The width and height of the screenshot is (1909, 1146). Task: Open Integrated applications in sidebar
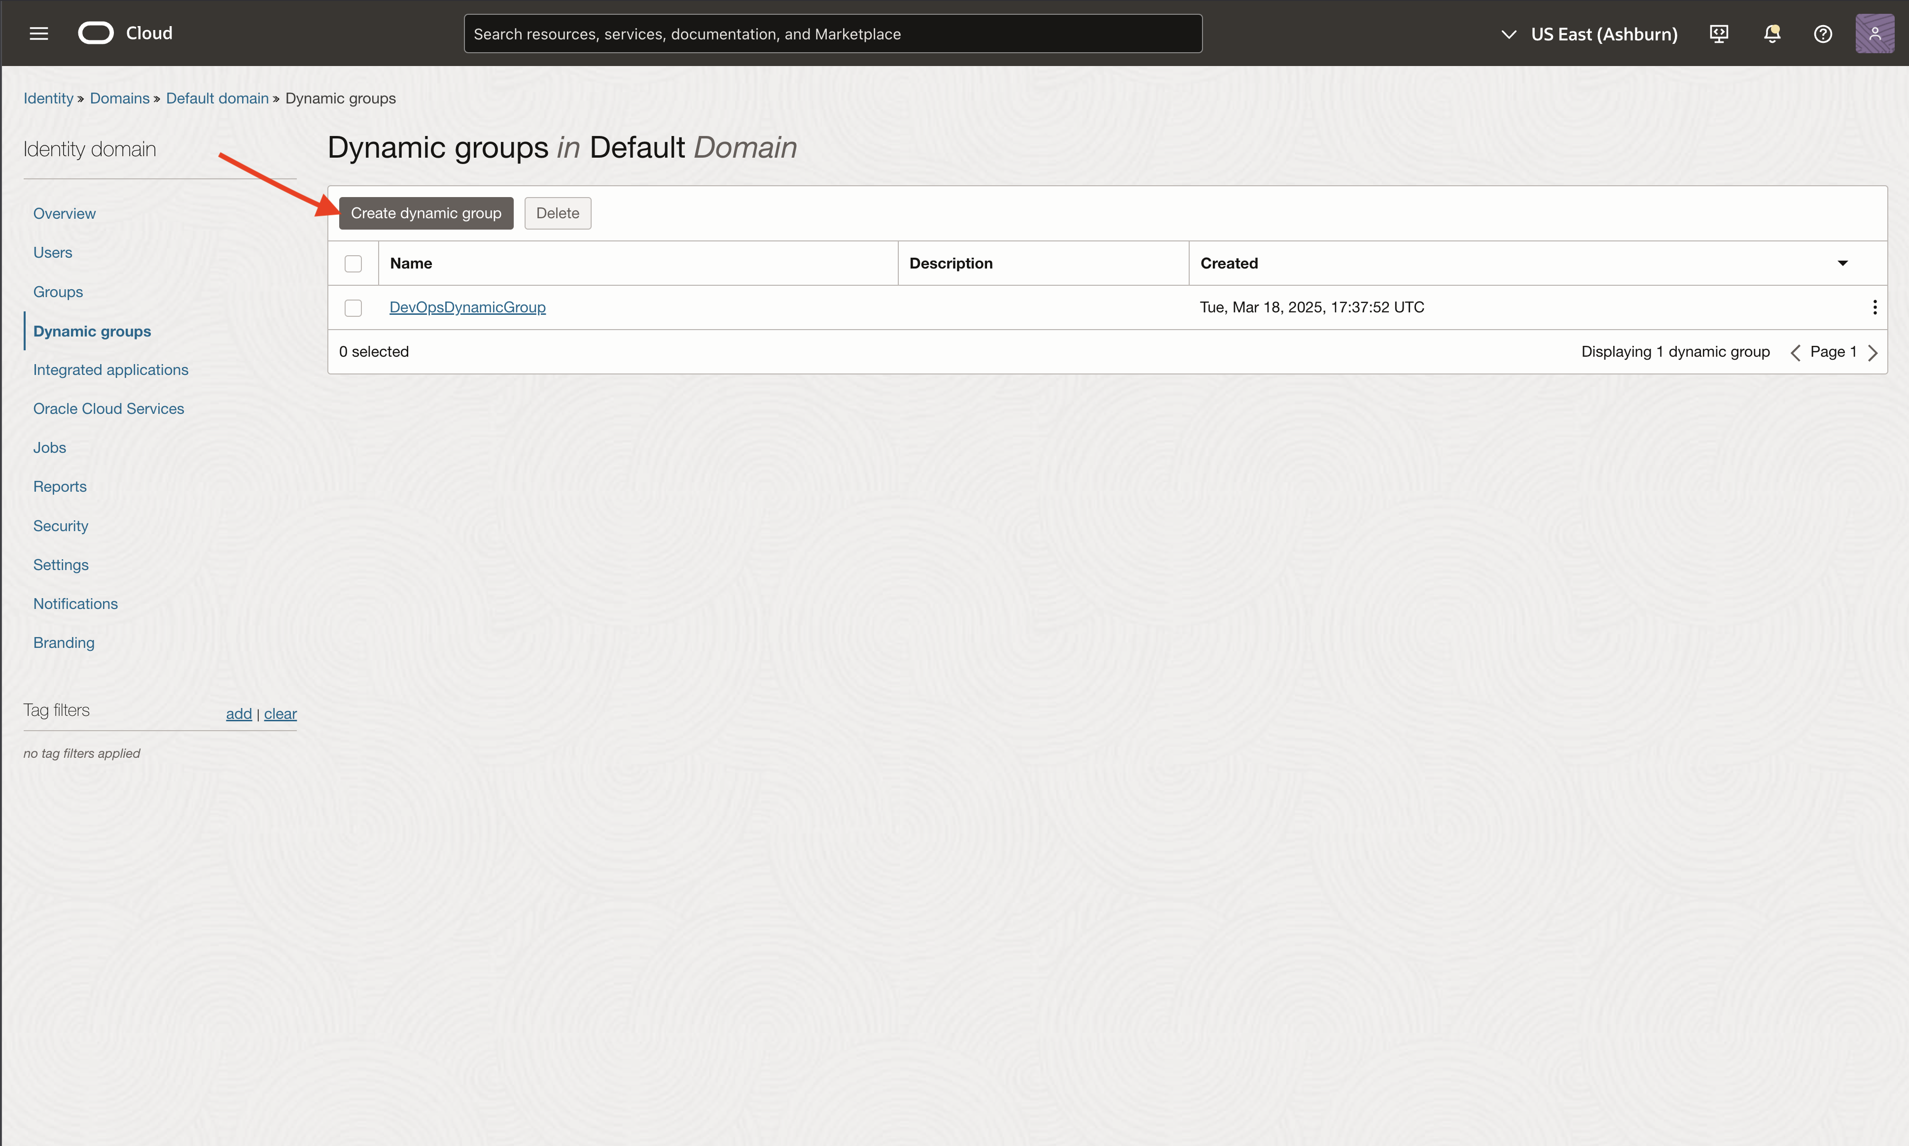point(110,370)
